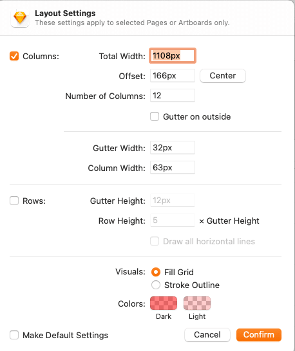
Task: Check Make Default Settings box
Action: coord(14,335)
